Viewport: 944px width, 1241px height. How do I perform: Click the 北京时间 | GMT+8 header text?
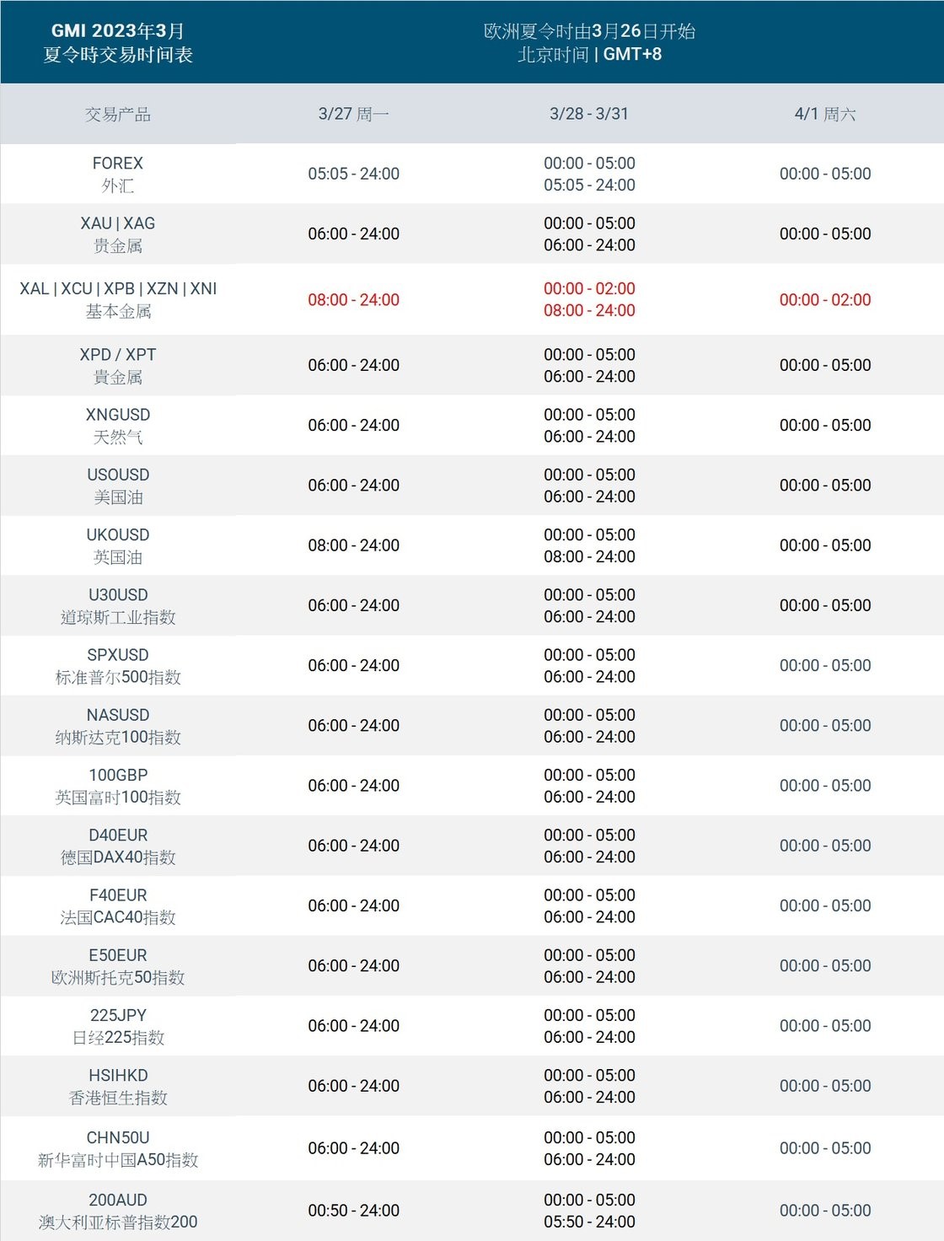(x=589, y=54)
